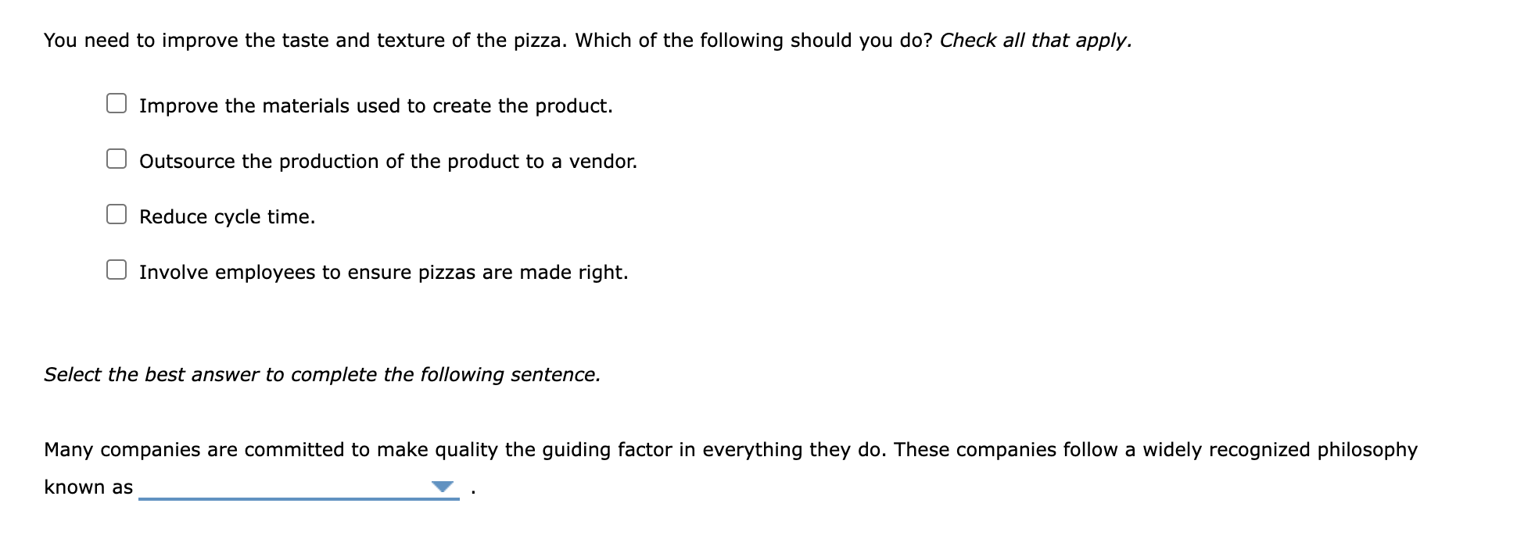Click the quality philosophy sentence
Viewport: 1517px width, 539px height.
pyautogui.click(x=727, y=448)
